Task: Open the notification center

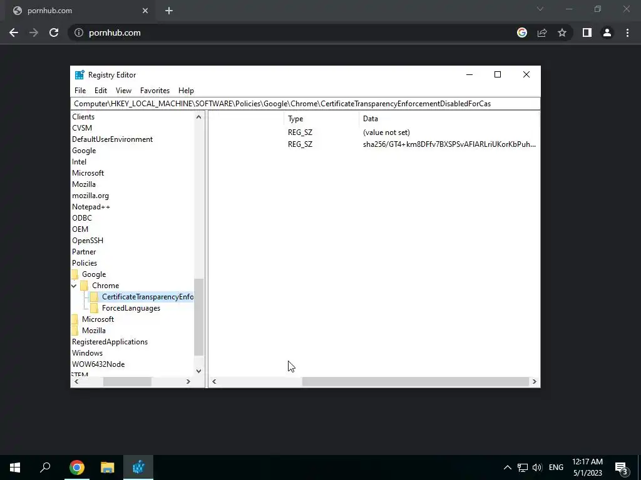Action: [x=622, y=467]
